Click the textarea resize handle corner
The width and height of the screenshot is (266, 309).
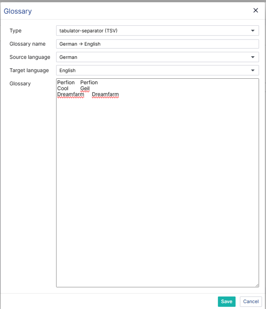(257, 285)
